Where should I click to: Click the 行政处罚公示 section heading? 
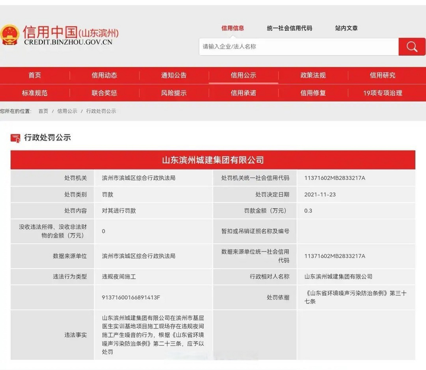47,138
